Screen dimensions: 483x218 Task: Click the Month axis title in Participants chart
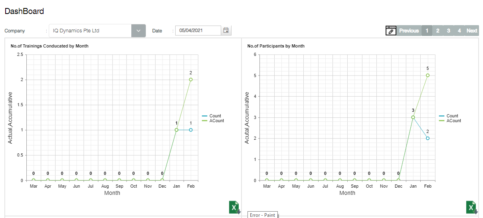(x=347, y=193)
